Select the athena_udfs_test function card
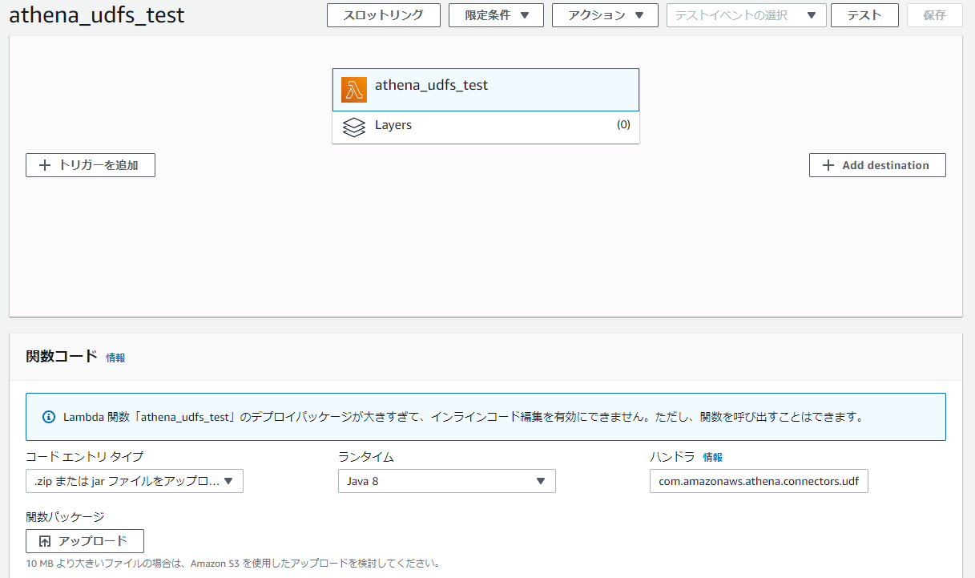This screenshot has width=975, height=578. [485, 89]
